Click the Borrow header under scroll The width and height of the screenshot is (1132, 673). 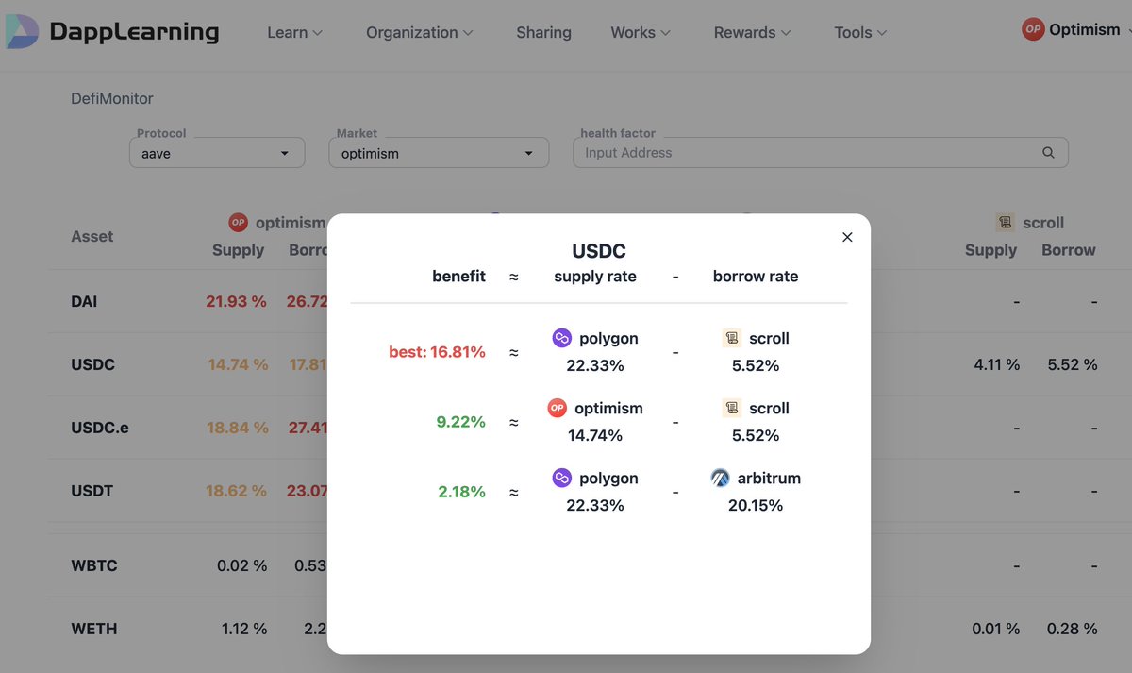pos(1069,250)
